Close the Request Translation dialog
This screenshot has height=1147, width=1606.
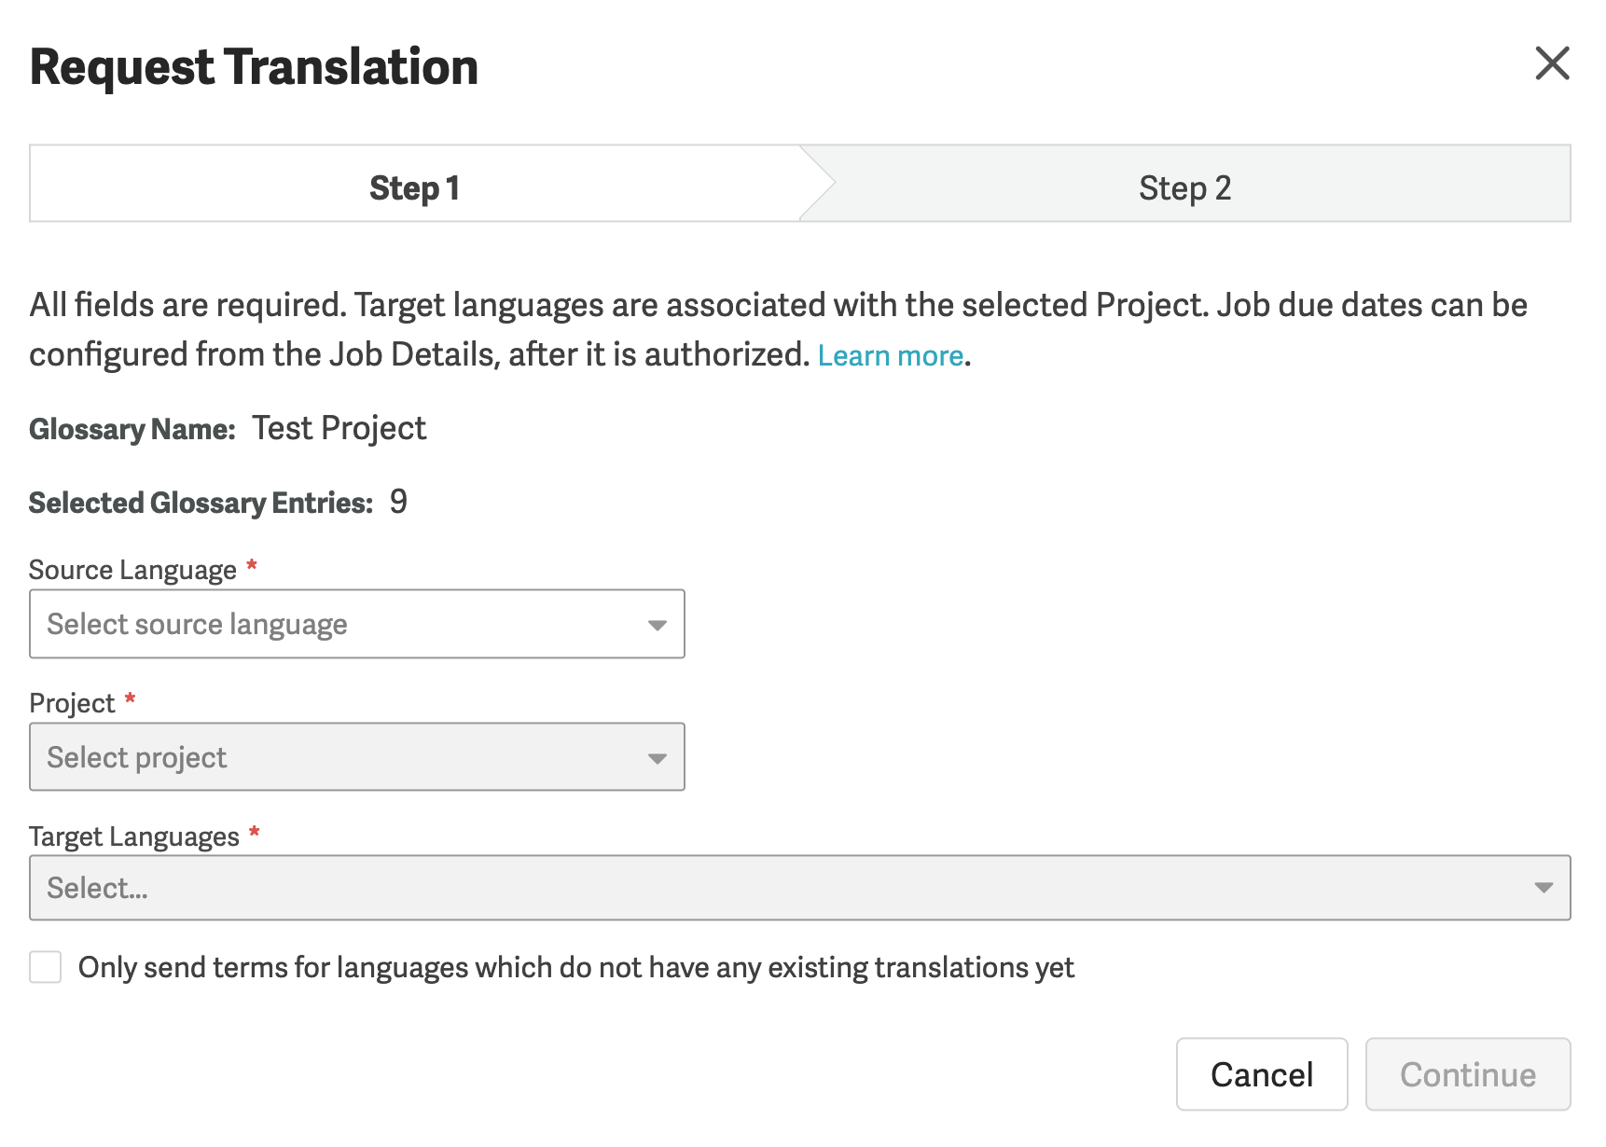(x=1552, y=63)
